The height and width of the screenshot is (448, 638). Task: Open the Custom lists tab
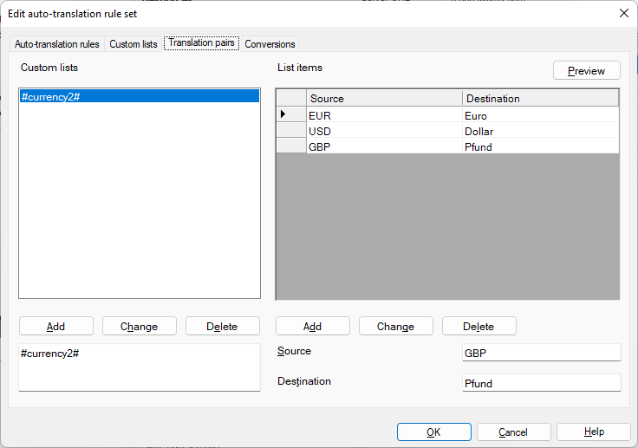(133, 44)
